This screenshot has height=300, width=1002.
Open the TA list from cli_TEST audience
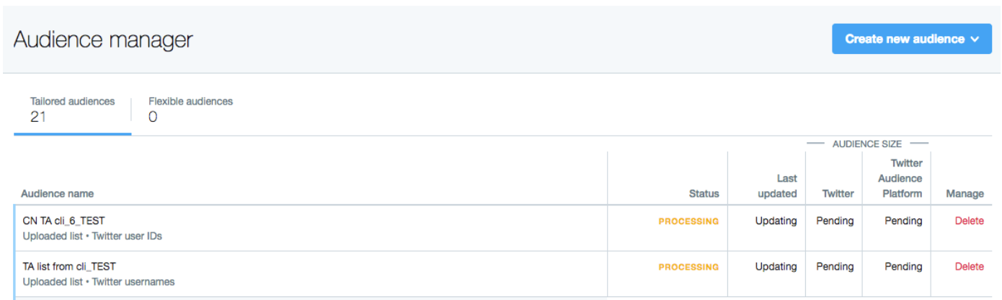pos(69,267)
